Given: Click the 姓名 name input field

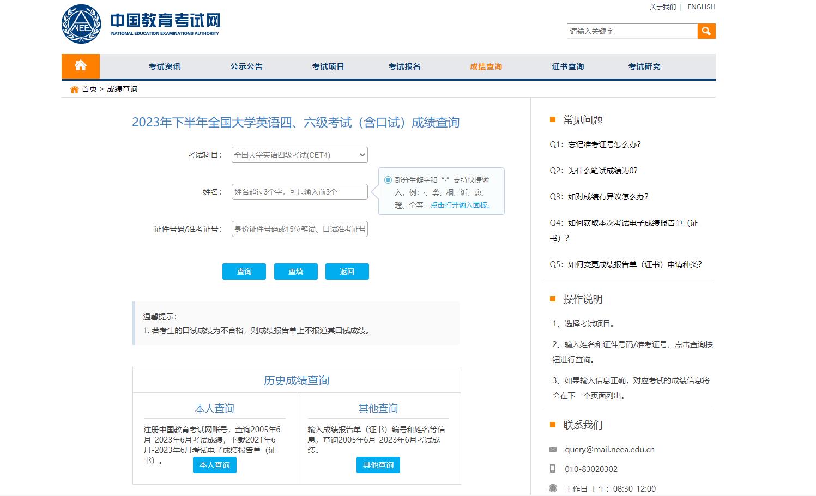Looking at the screenshot, I should tap(299, 192).
